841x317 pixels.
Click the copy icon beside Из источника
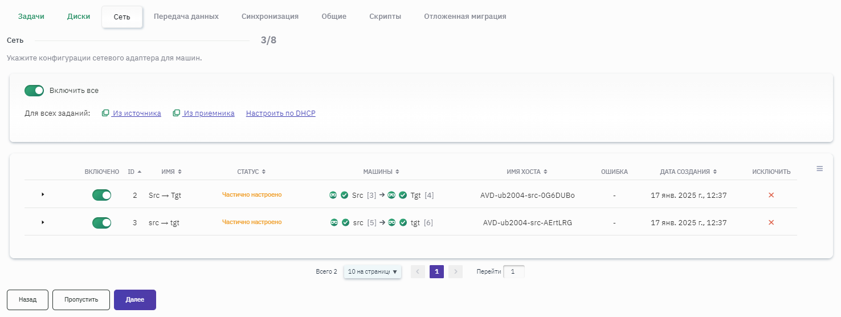105,113
